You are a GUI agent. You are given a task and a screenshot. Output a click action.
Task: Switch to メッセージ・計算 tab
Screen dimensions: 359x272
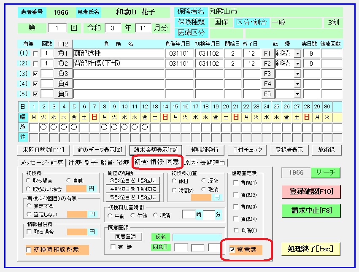tap(41, 162)
